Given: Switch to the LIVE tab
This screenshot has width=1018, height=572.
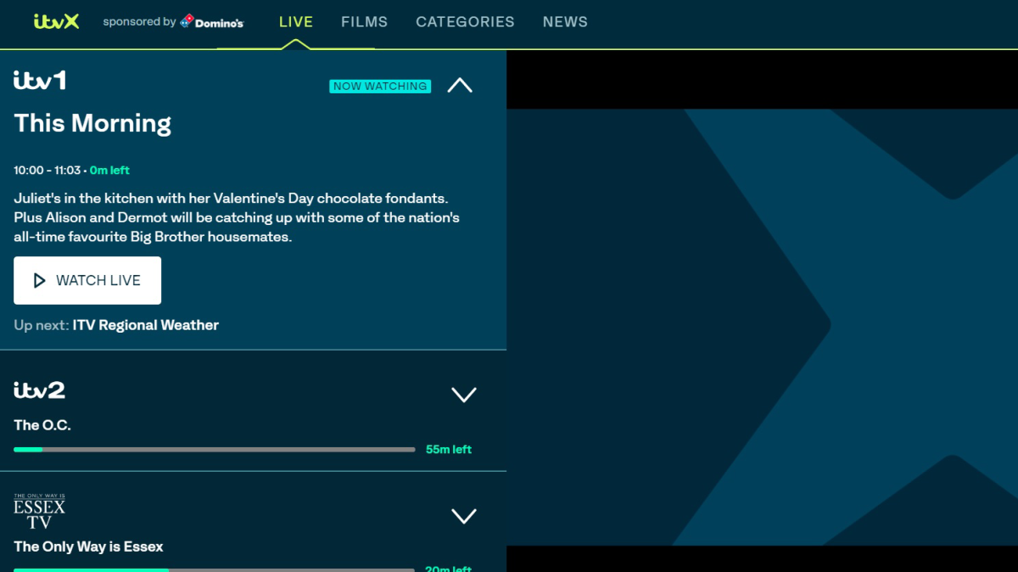Looking at the screenshot, I should 296,22.
